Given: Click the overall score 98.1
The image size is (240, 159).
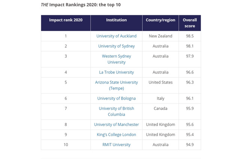Looking at the screenshot, I should (190, 46).
